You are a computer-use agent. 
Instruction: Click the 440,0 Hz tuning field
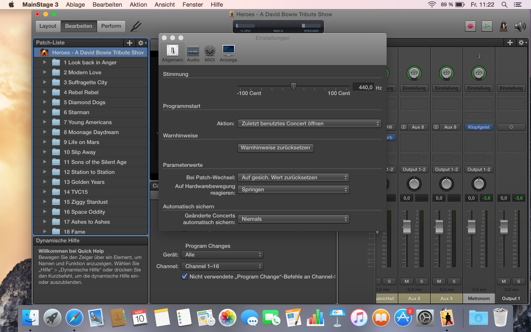363,88
